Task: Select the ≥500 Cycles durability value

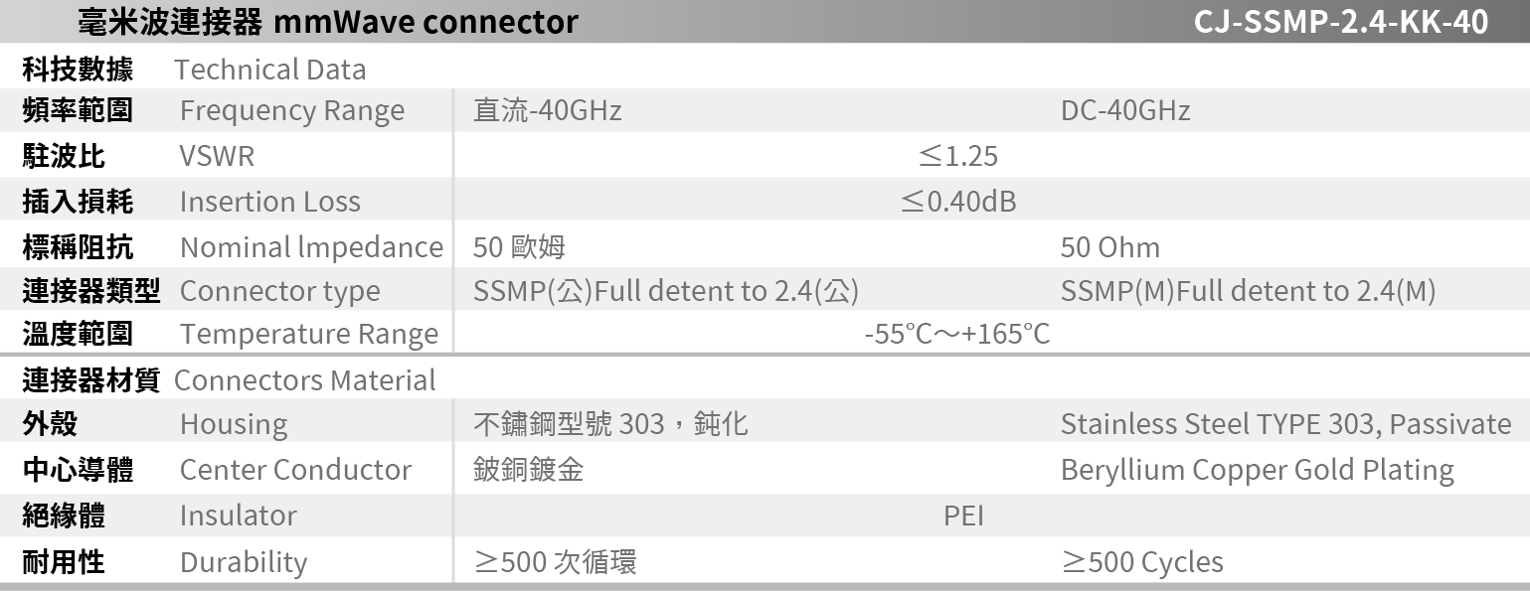Action: [x=1141, y=562]
